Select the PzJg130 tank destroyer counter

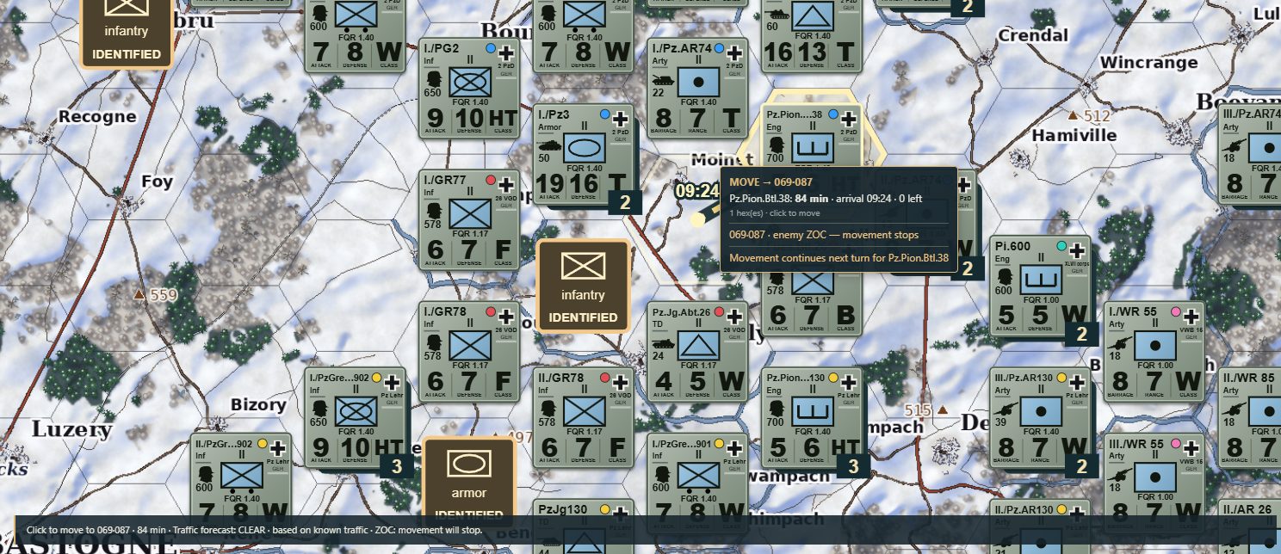[x=583, y=526]
